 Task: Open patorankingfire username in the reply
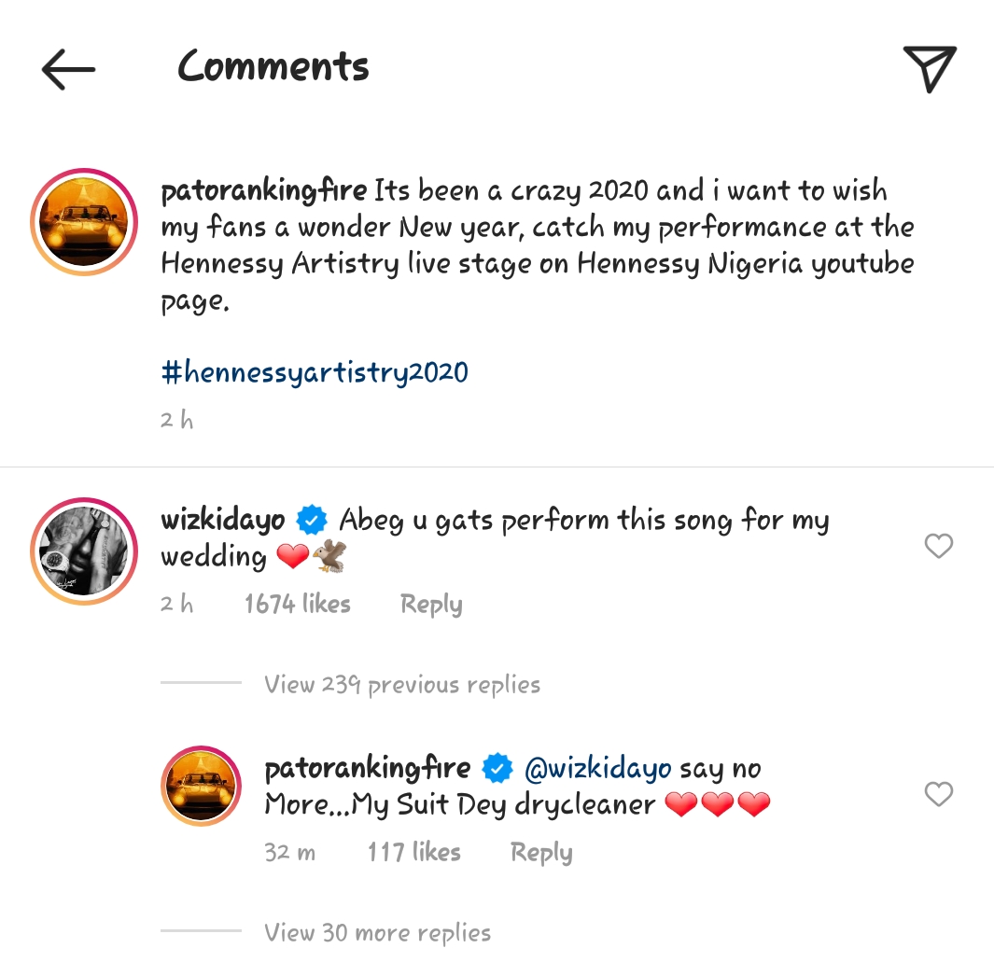(368, 769)
